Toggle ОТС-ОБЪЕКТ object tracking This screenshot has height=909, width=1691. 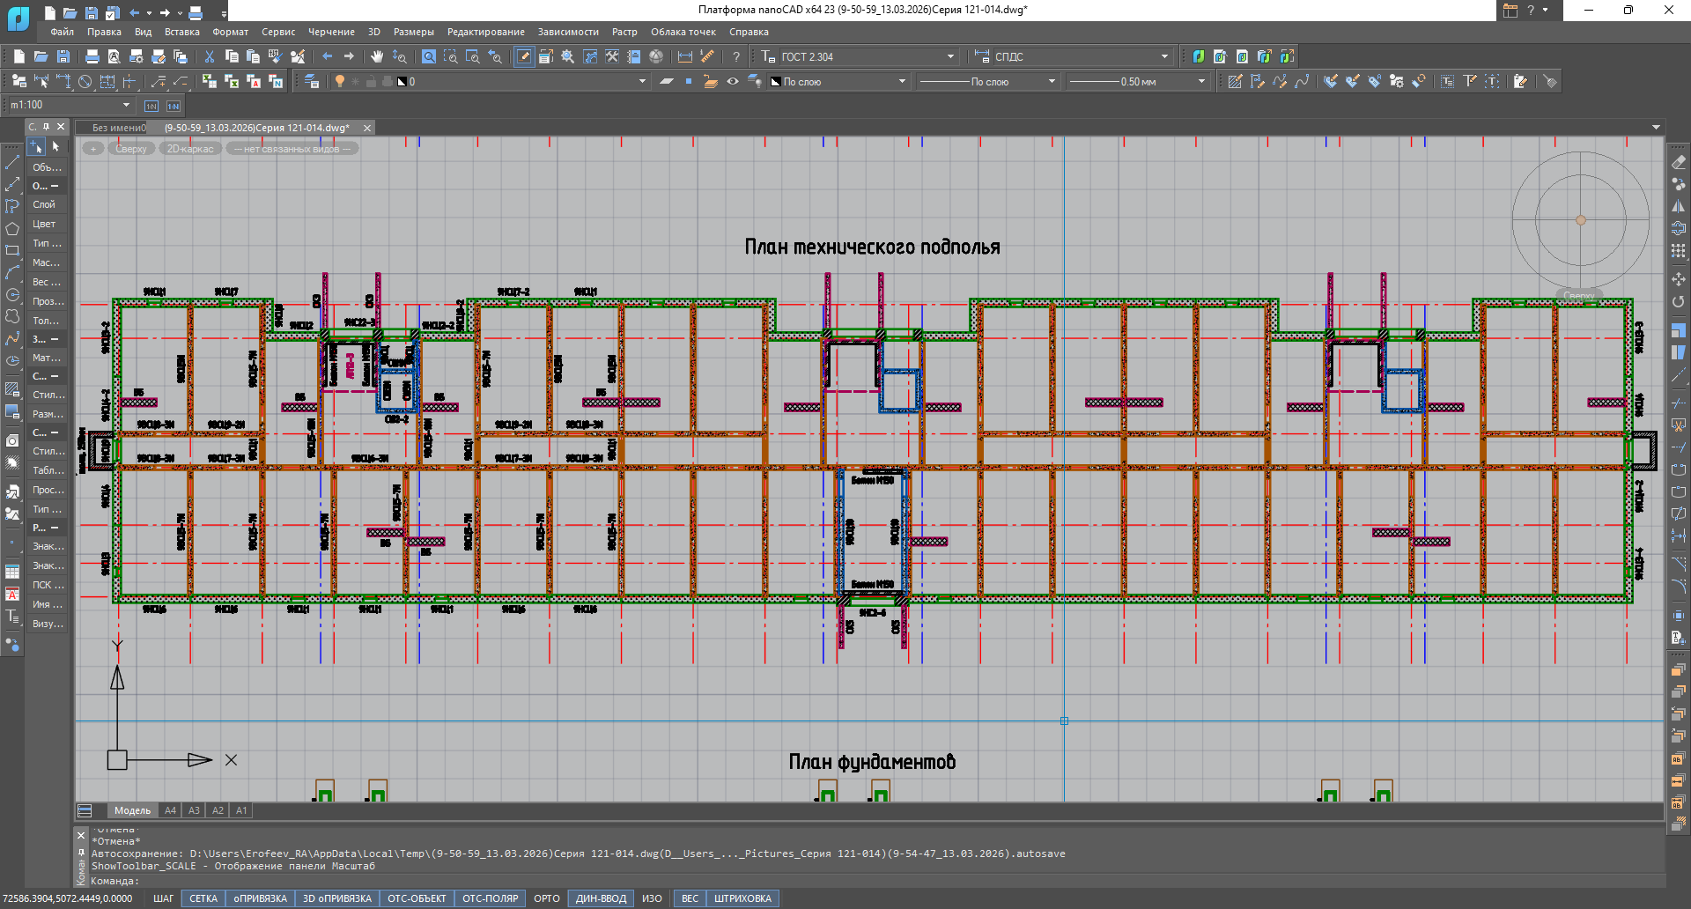tap(417, 898)
